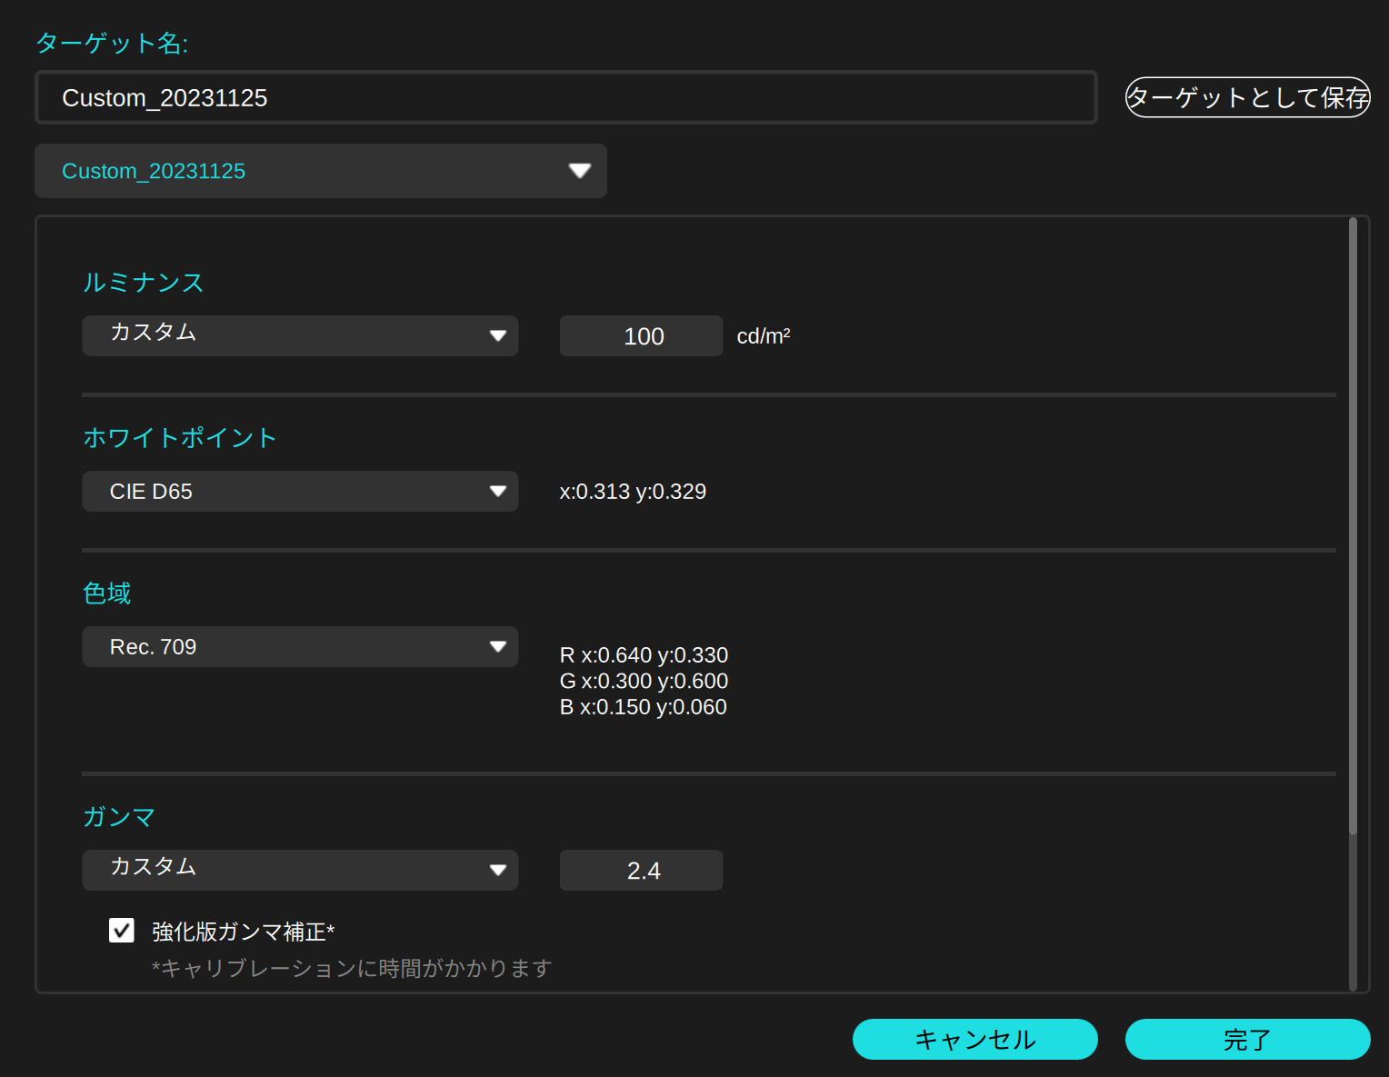Click the キャリブレーションに時間がかかります note

pyautogui.click(x=352, y=969)
